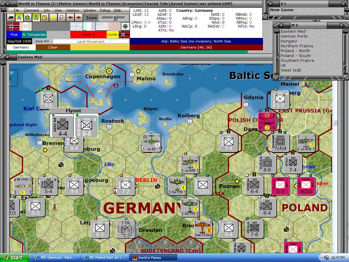Select the He 111H bomber counter
The height and width of the screenshot is (262, 349).
click(203, 229)
